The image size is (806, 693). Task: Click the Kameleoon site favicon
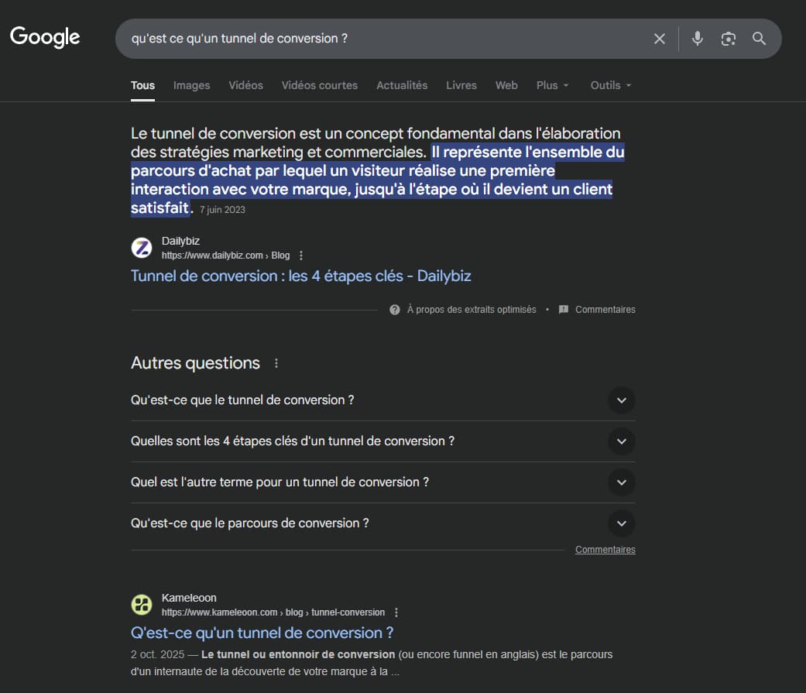tap(142, 604)
